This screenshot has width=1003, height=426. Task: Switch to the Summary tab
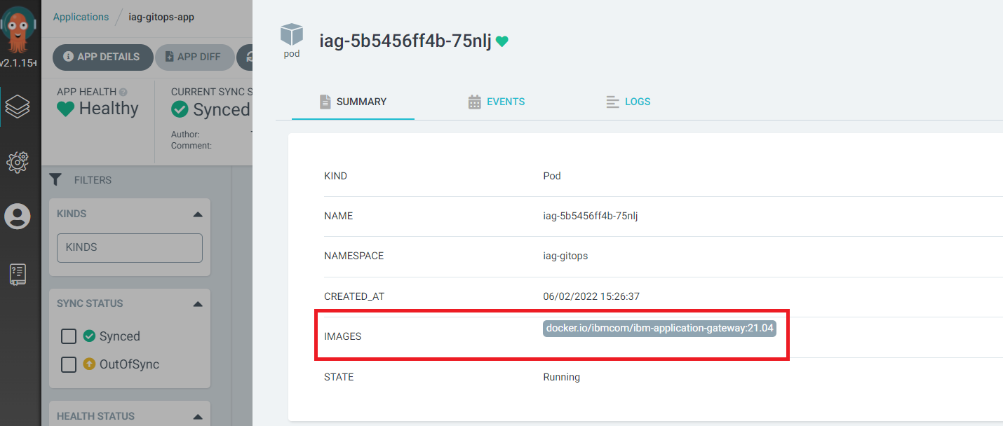click(353, 102)
